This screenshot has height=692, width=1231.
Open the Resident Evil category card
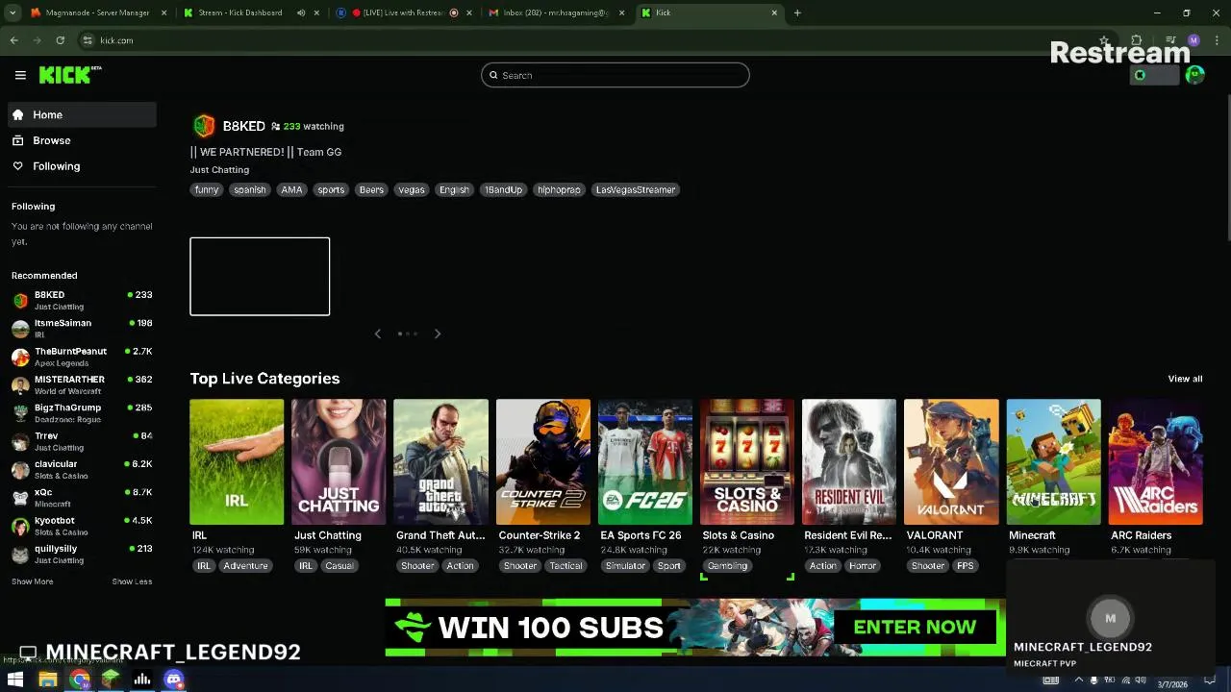click(x=849, y=462)
